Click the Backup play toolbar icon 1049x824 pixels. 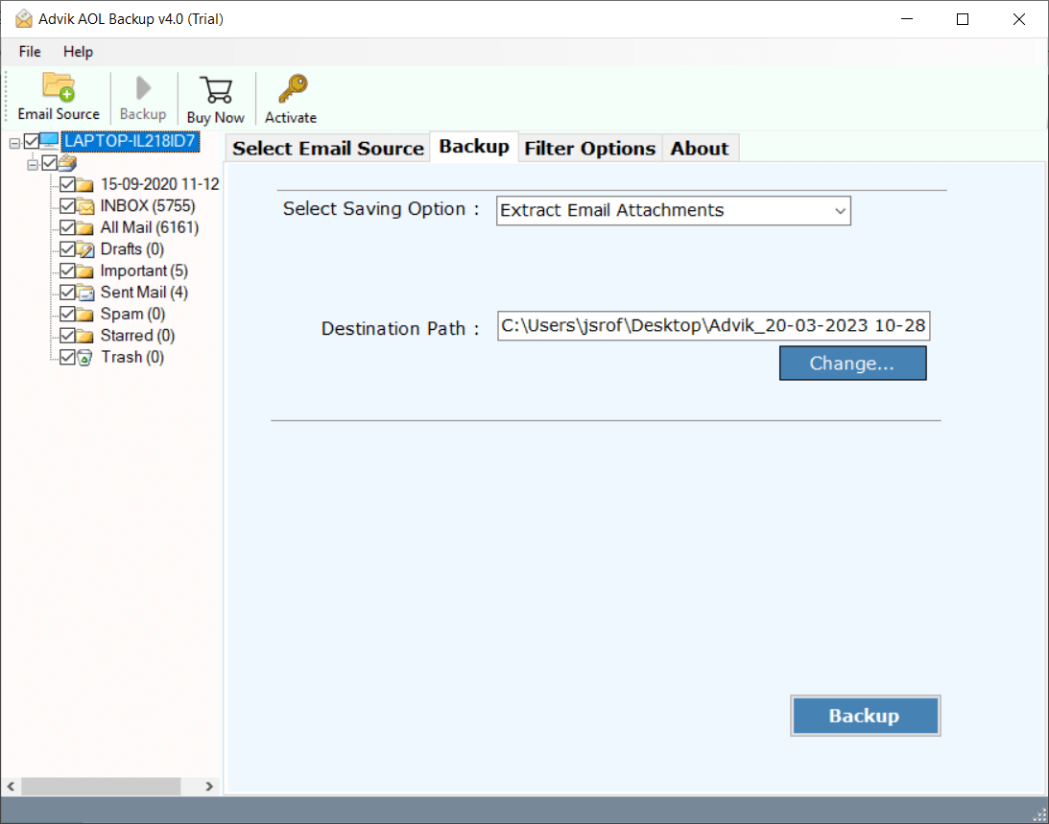[143, 88]
